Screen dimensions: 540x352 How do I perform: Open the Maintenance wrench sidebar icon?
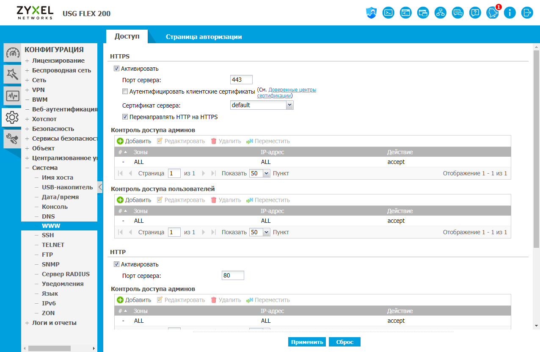point(13,138)
